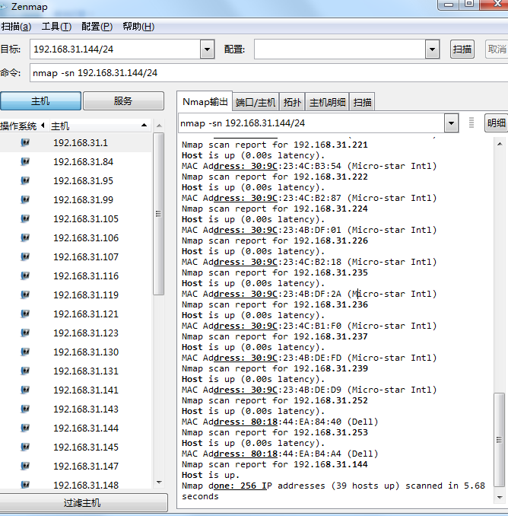The image size is (508, 516).
Task: Click OS icon beside host 192.168.31.99
Action: click(x=25, y=199)
